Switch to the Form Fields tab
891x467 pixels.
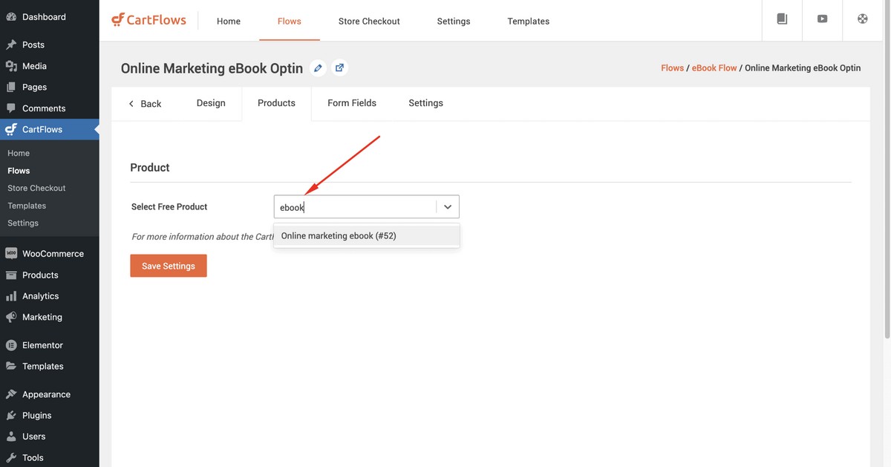click(x=352, y=103)
